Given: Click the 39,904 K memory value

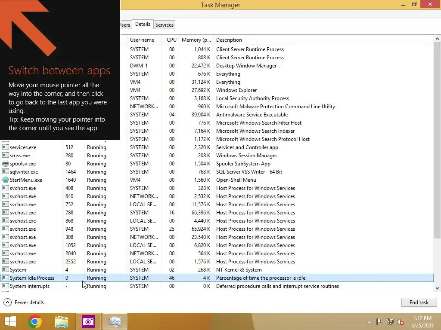Looking at the screenshot, I should pos(201,114).
